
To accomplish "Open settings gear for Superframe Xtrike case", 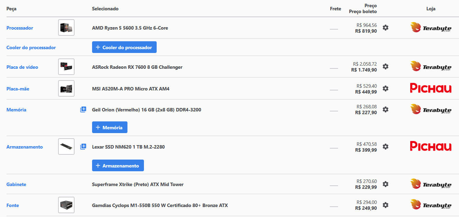I will point(385,184).
